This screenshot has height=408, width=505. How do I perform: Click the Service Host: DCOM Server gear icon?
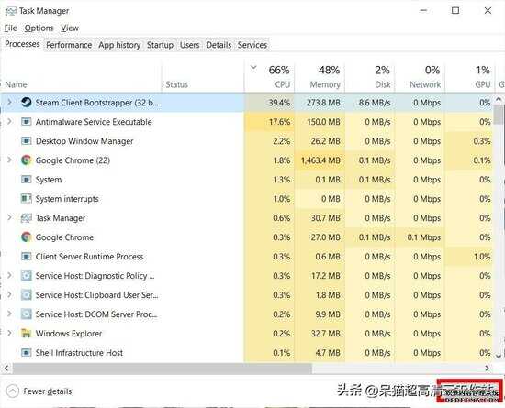tap(26, 314)
